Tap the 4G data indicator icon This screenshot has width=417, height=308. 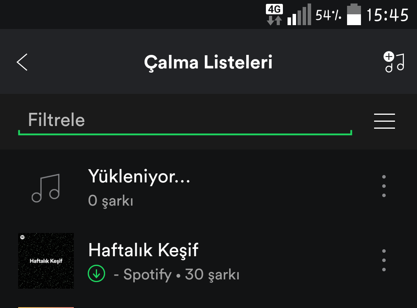274,15
